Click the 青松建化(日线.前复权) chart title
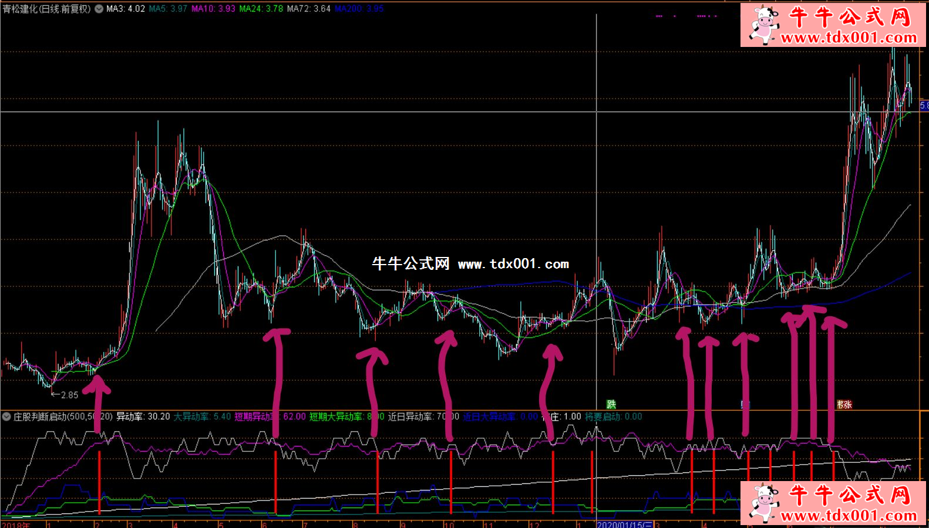Viewport: 929px width, 528px height. 47,9
